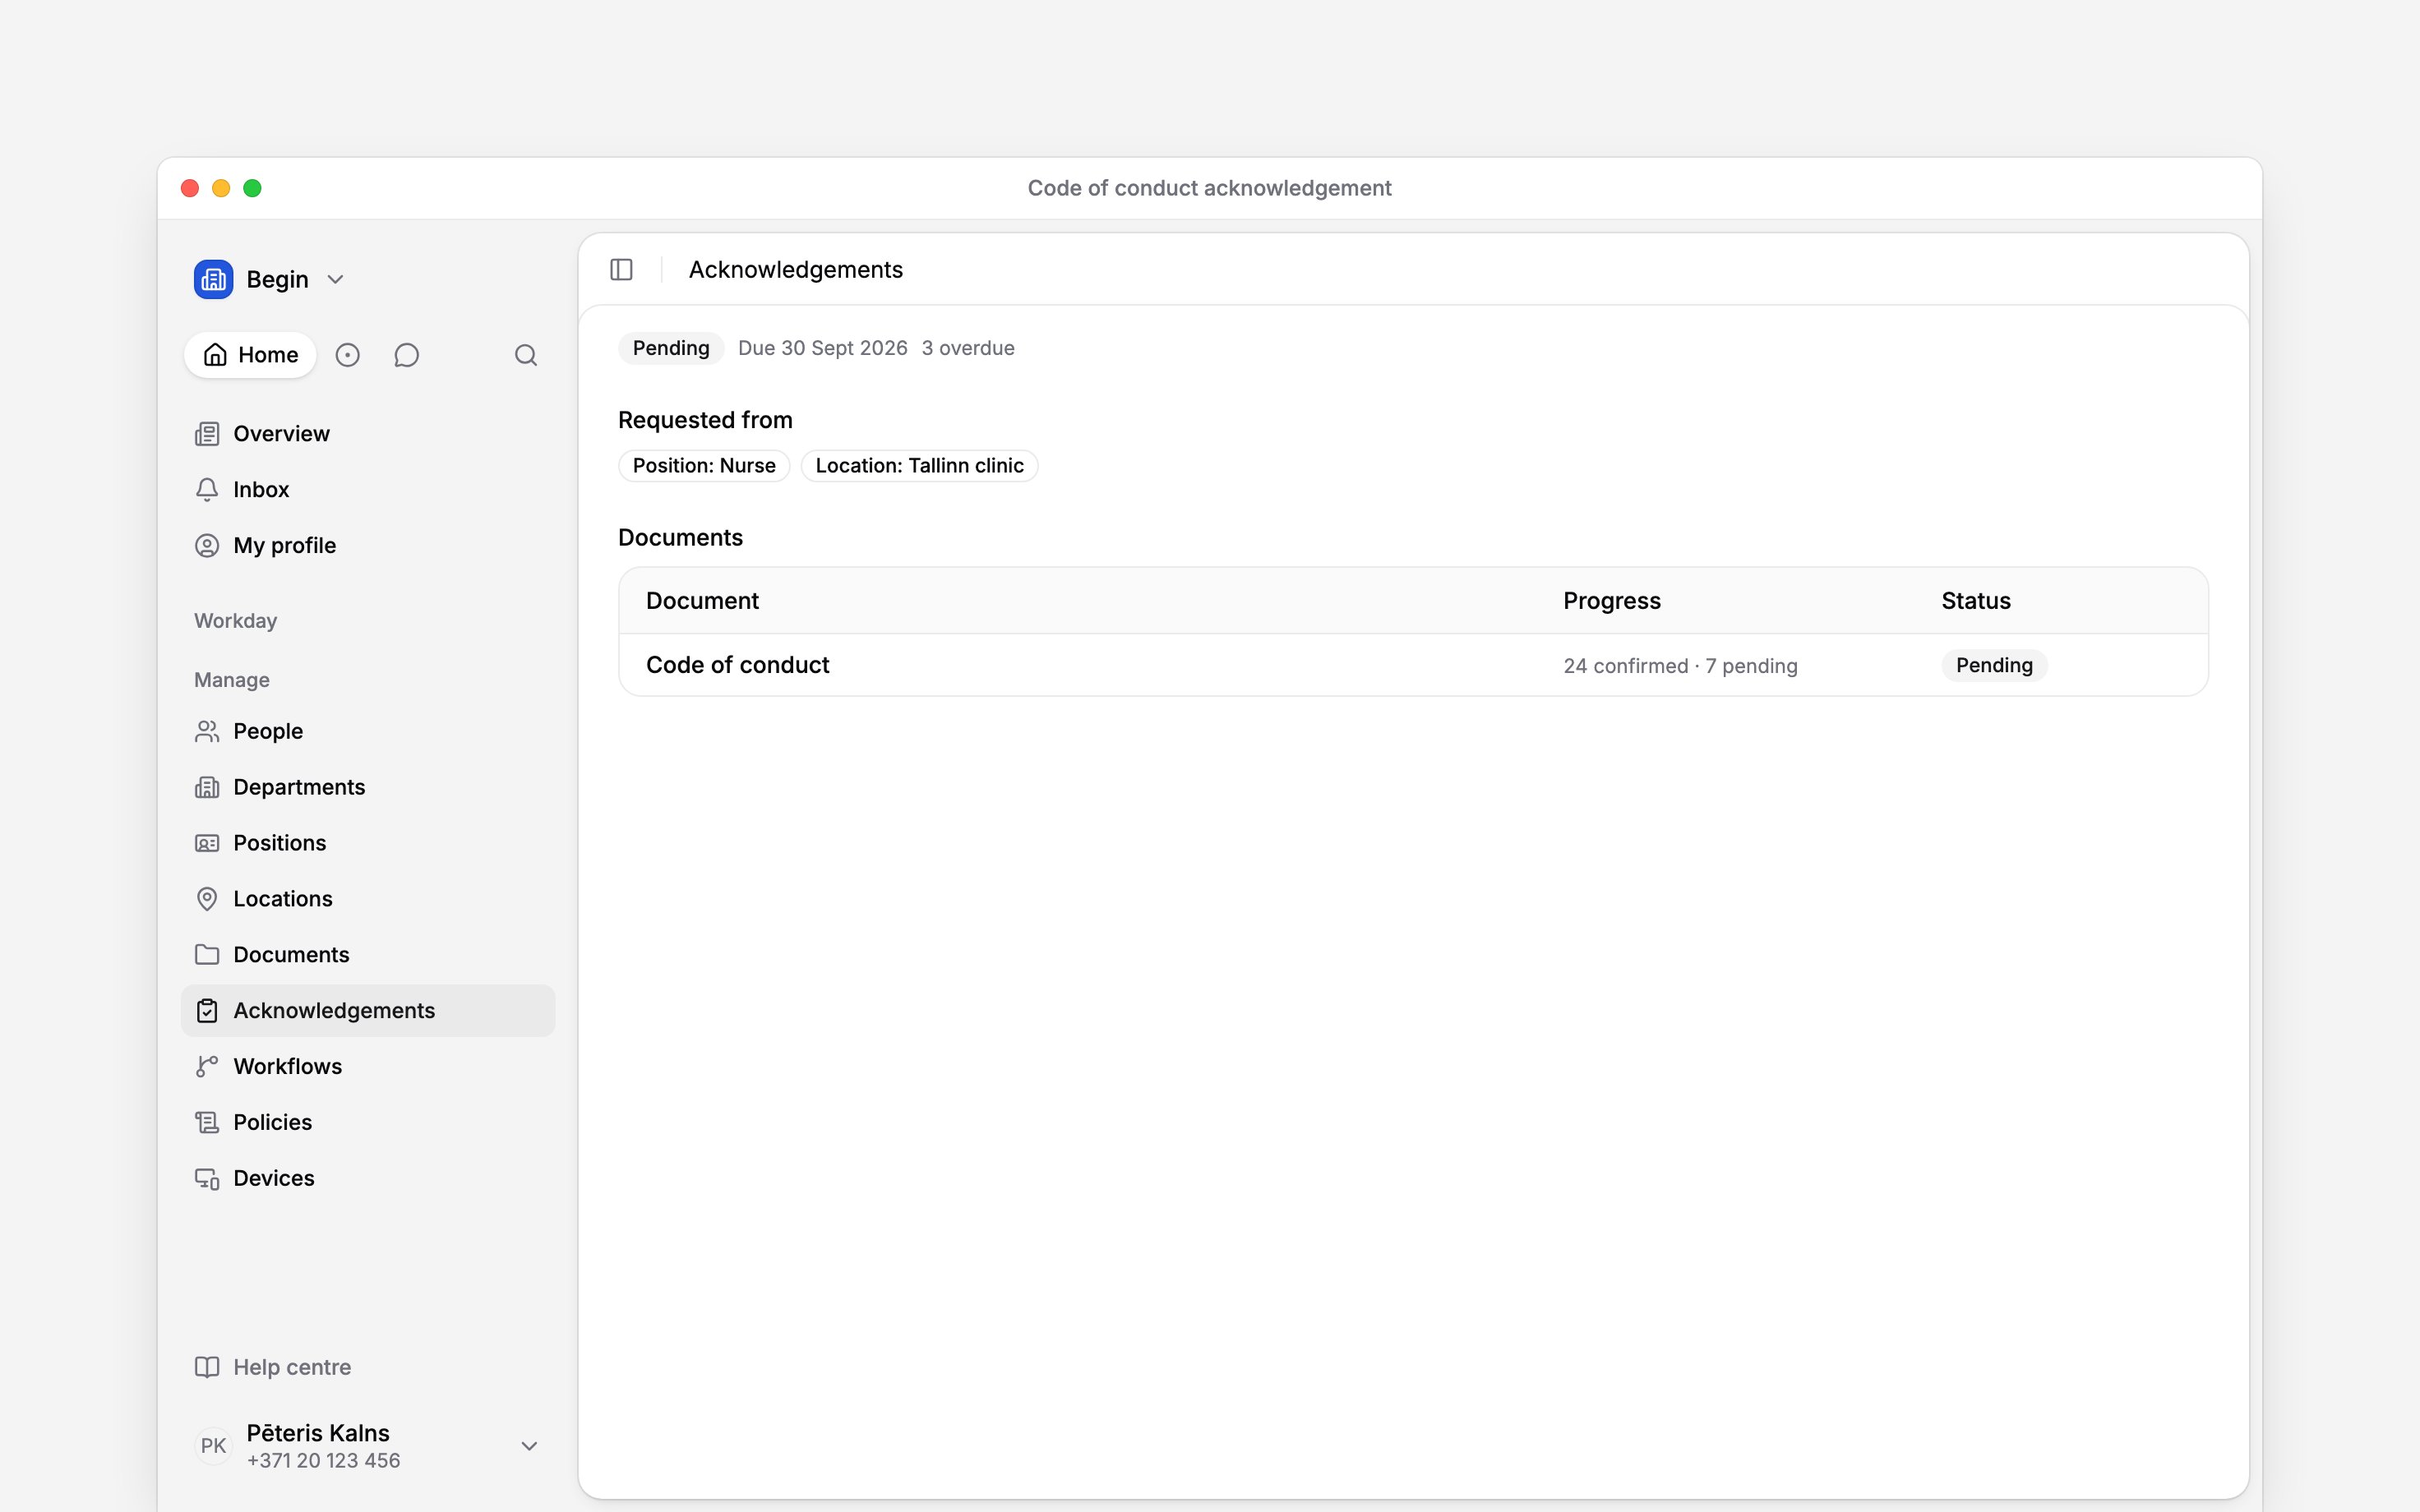Click the PK avatar initials
Image resolution: width=2420 pixels, height=1512 pixels.
pyautogui.click(x=213, y=1446)
